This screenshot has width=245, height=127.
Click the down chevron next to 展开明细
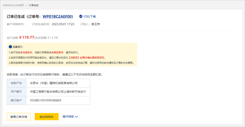76,117
